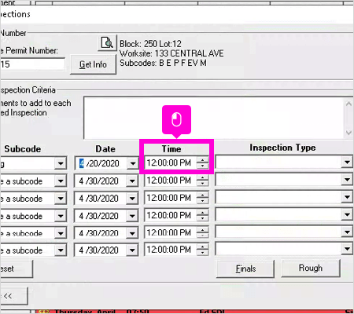This screenshot has width=354, height=314.
Task: Open the second row 4/30/2020 date dropdown
Action: 132,181
